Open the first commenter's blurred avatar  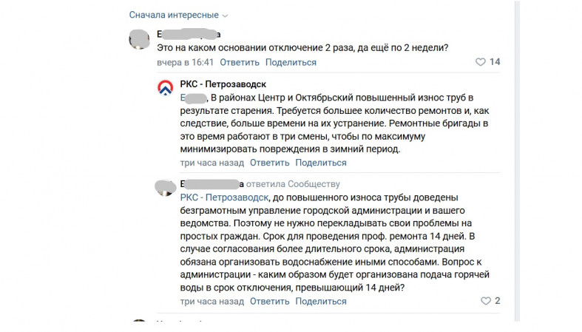139,39
